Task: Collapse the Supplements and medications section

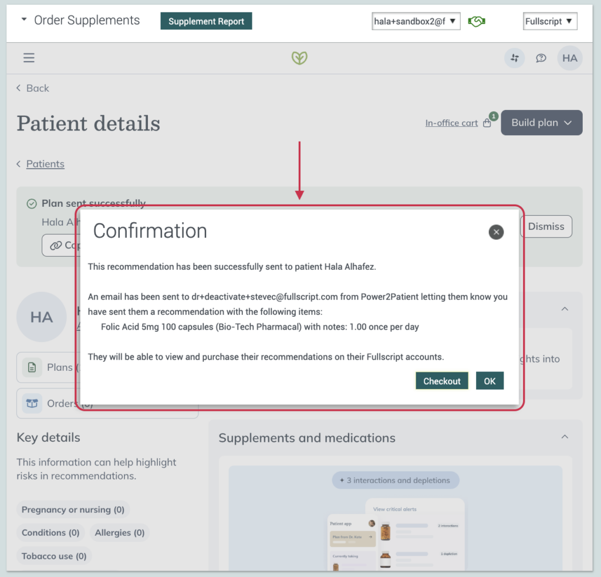Action: point(565,437)
